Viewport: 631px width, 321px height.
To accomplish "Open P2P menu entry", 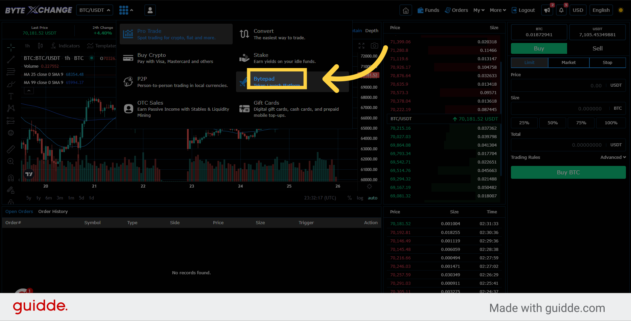I will (x=176, y=82).
